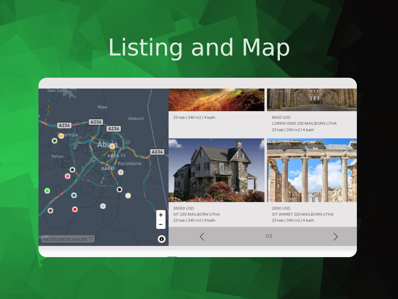Click the '35000 USD' price text
The image size is (398, 299).
pos(183,209)
